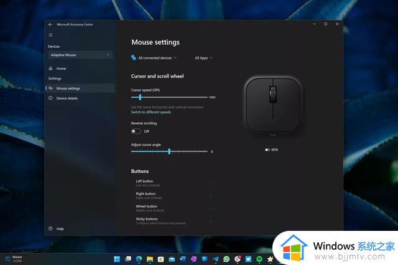398x265 pixels.
Task: Click the Off label beside reverse scrolling
Action: point(147,131)
